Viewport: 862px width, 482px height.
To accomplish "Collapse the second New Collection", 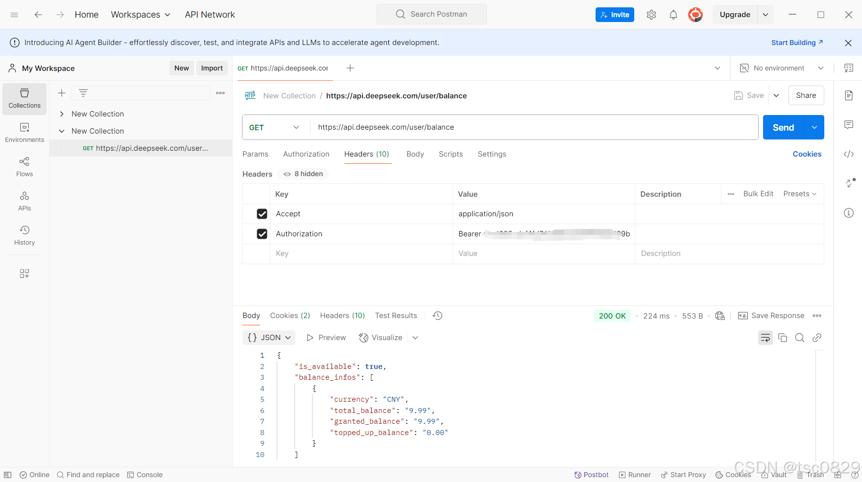I will click(x=62, y=131).
